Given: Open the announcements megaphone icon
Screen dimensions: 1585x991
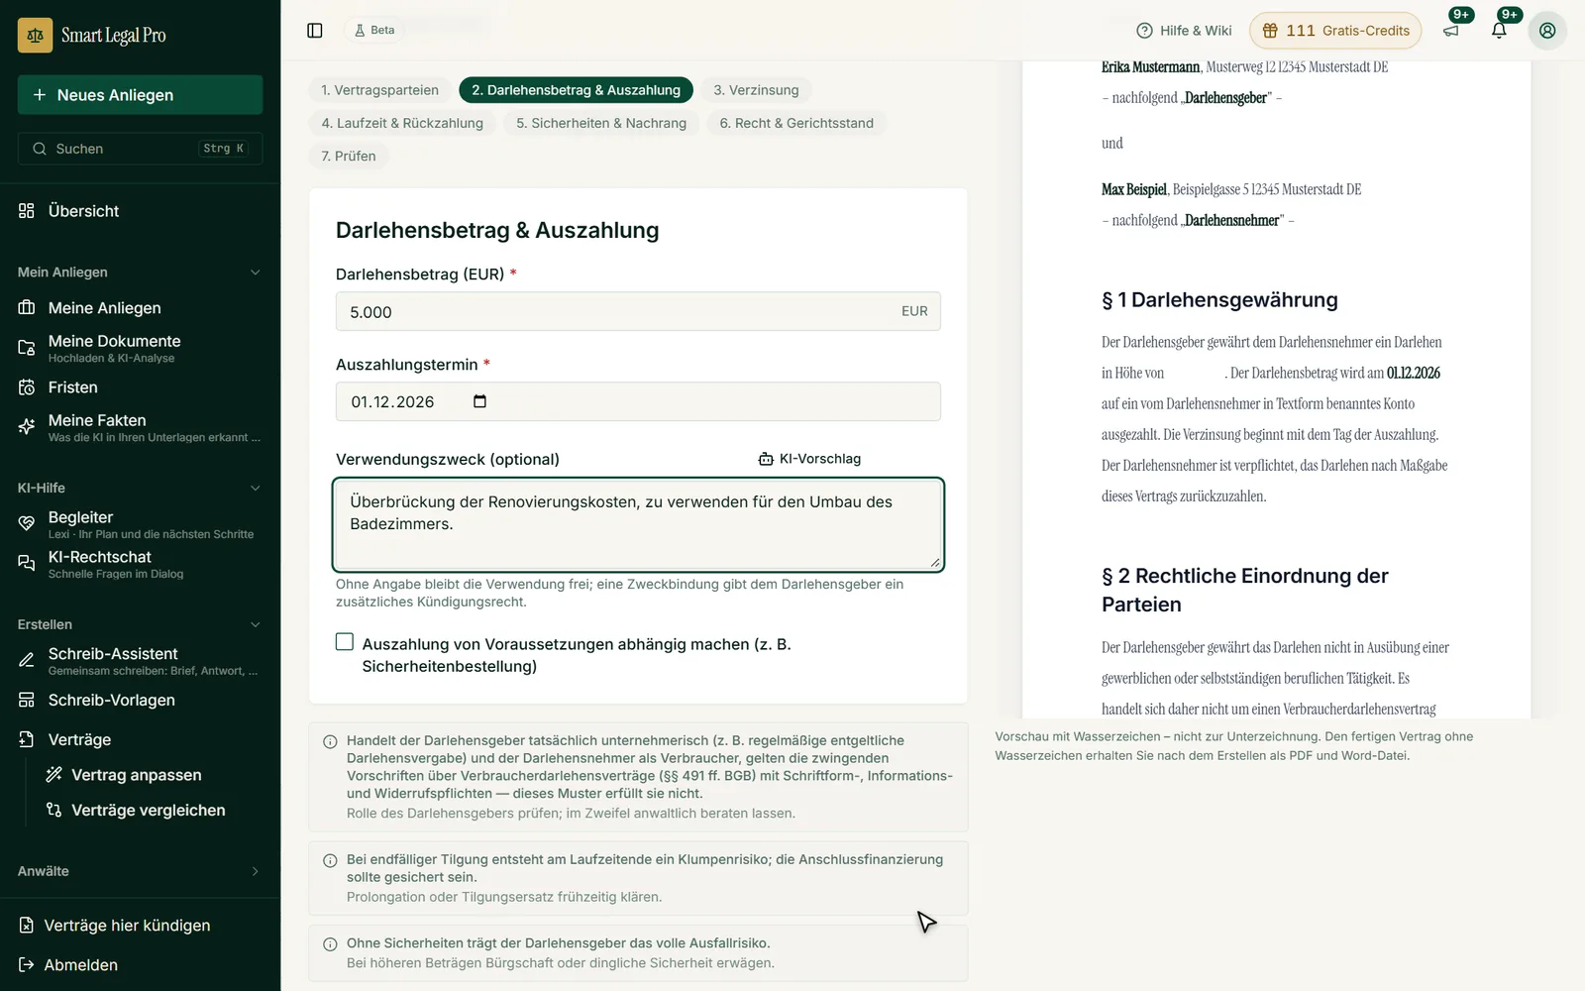Looking at the screenshot, I should (x=1451, y=31).
